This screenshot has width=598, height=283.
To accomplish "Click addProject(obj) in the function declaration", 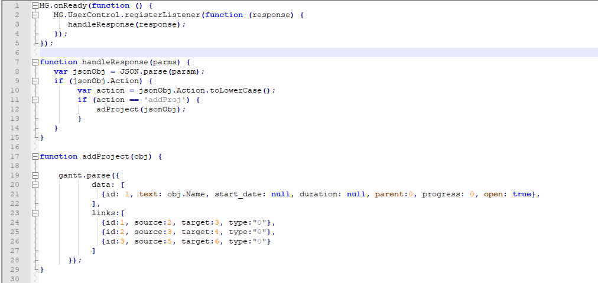I will click(117, 156).
